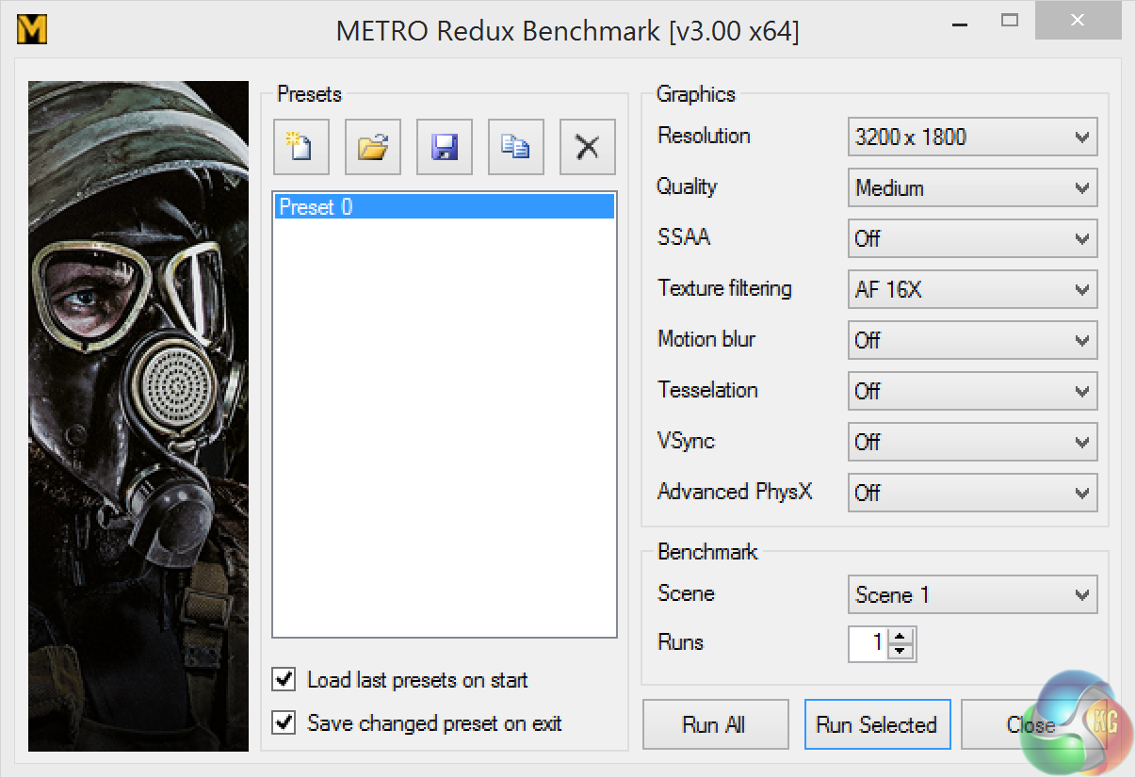This screenshot has height=778, width=1136.
Task: Duplicate preset with the copy icon
Action: 516,147
